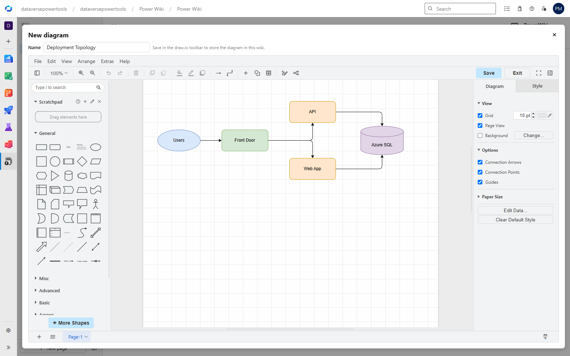Viewport: 570px width, 356px height.
Task: Toggle the Shadow icon in toolbar
Action: click(x=202, y=73)
